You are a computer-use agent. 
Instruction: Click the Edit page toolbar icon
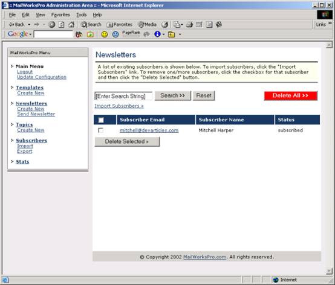tap(199, 25)
